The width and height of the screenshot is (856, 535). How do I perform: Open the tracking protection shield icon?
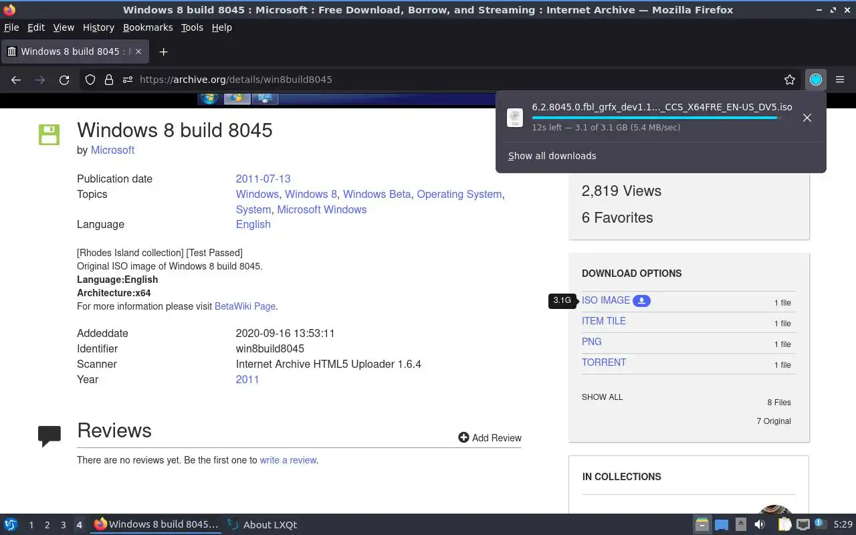coord(90,80)
